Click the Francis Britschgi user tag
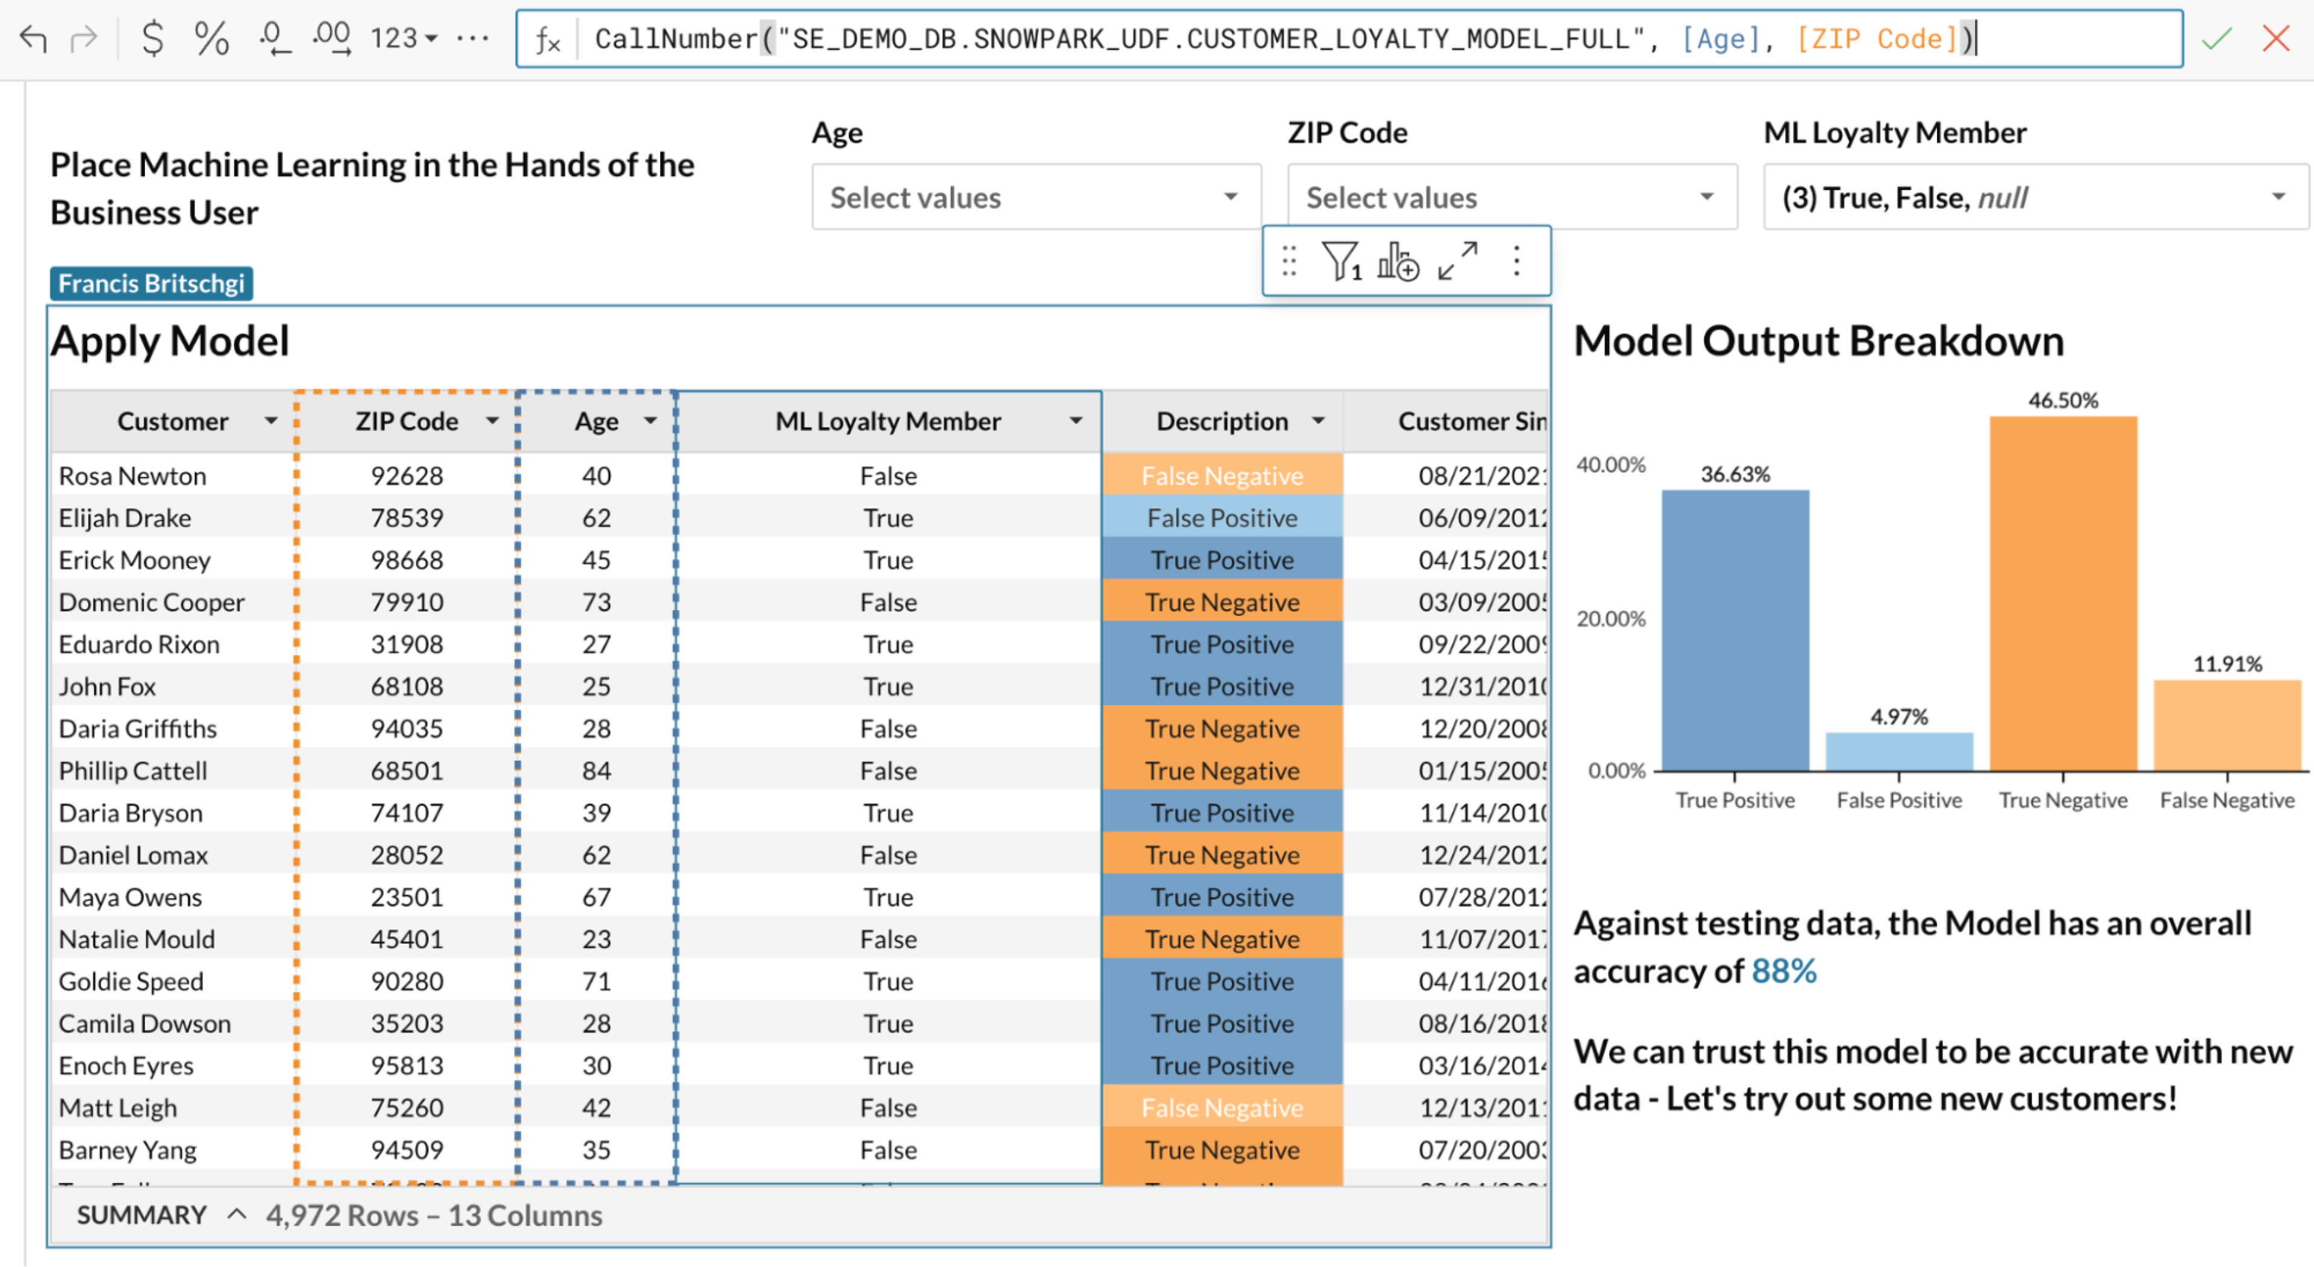 [151, 284]
